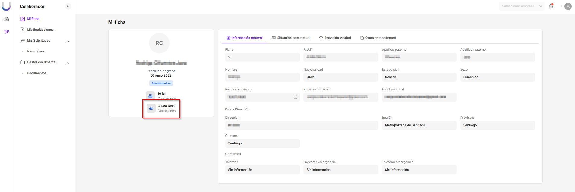Go to Mis liquidaciones
Image resolution: width=575 pixels, height=192 pixels.
40,30
